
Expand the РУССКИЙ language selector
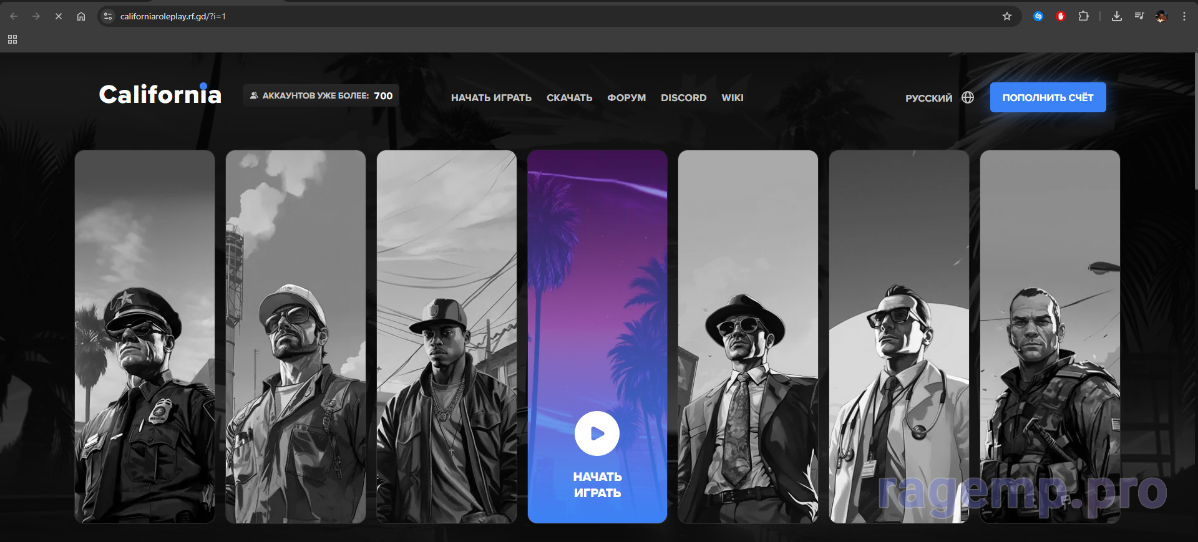[x=928, y=98]
